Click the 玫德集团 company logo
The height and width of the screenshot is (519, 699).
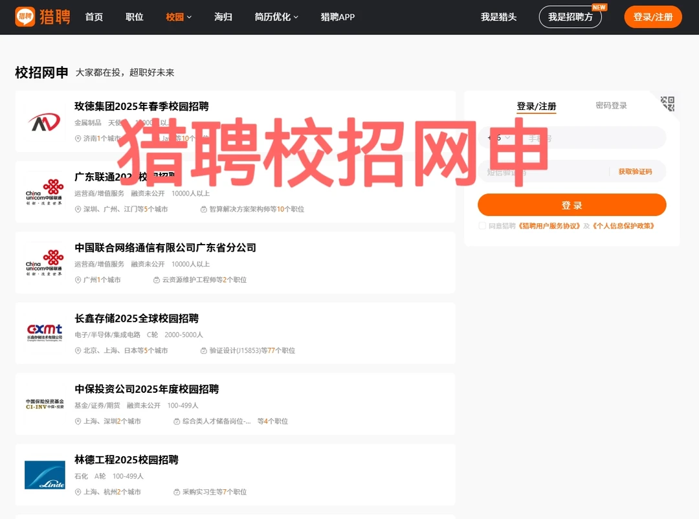44,122
